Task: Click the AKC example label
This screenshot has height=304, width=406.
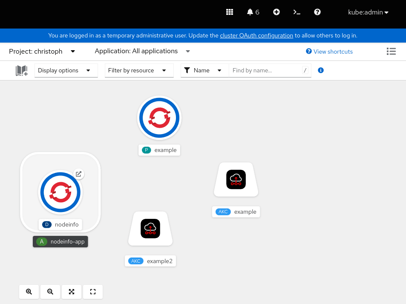Action: [x=236, y=212]
